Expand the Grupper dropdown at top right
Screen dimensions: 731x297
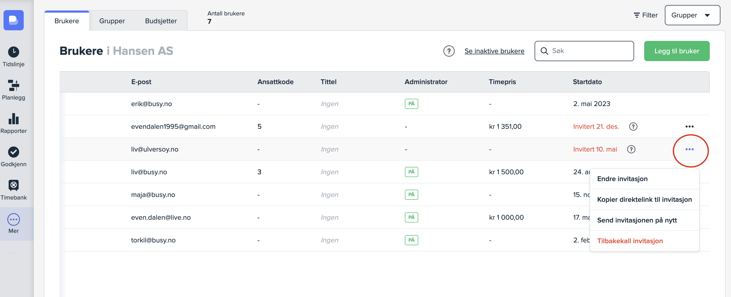tap(692, 15)
